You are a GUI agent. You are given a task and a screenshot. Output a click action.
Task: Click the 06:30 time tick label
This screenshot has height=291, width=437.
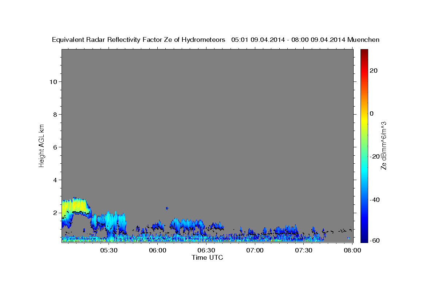pyautogui.click(x=206, y=250)
